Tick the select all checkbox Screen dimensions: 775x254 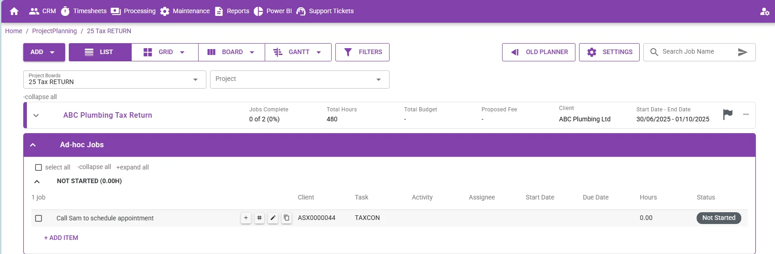pos(39,167)
